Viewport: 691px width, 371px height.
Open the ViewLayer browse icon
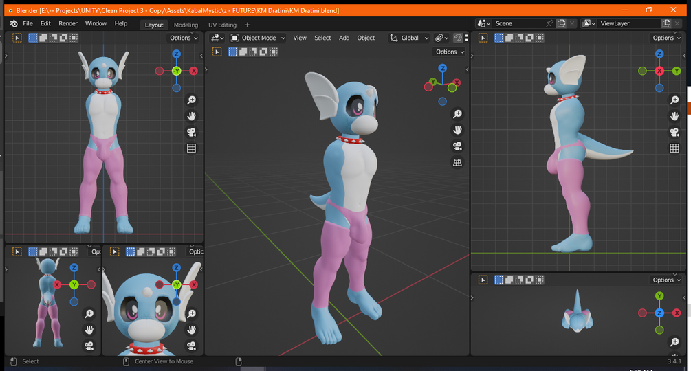coord(589,24)
